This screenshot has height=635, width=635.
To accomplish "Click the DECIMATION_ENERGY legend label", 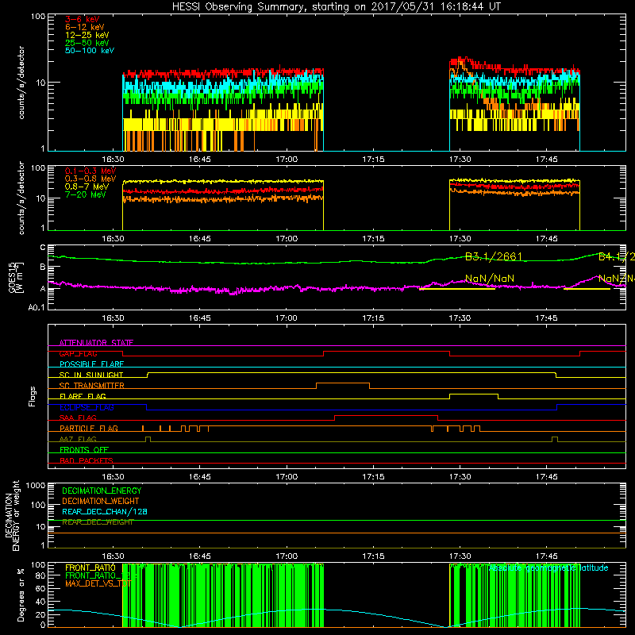I will click(102, 491).
